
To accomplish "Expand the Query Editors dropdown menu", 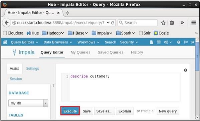I will click(24, 42).
